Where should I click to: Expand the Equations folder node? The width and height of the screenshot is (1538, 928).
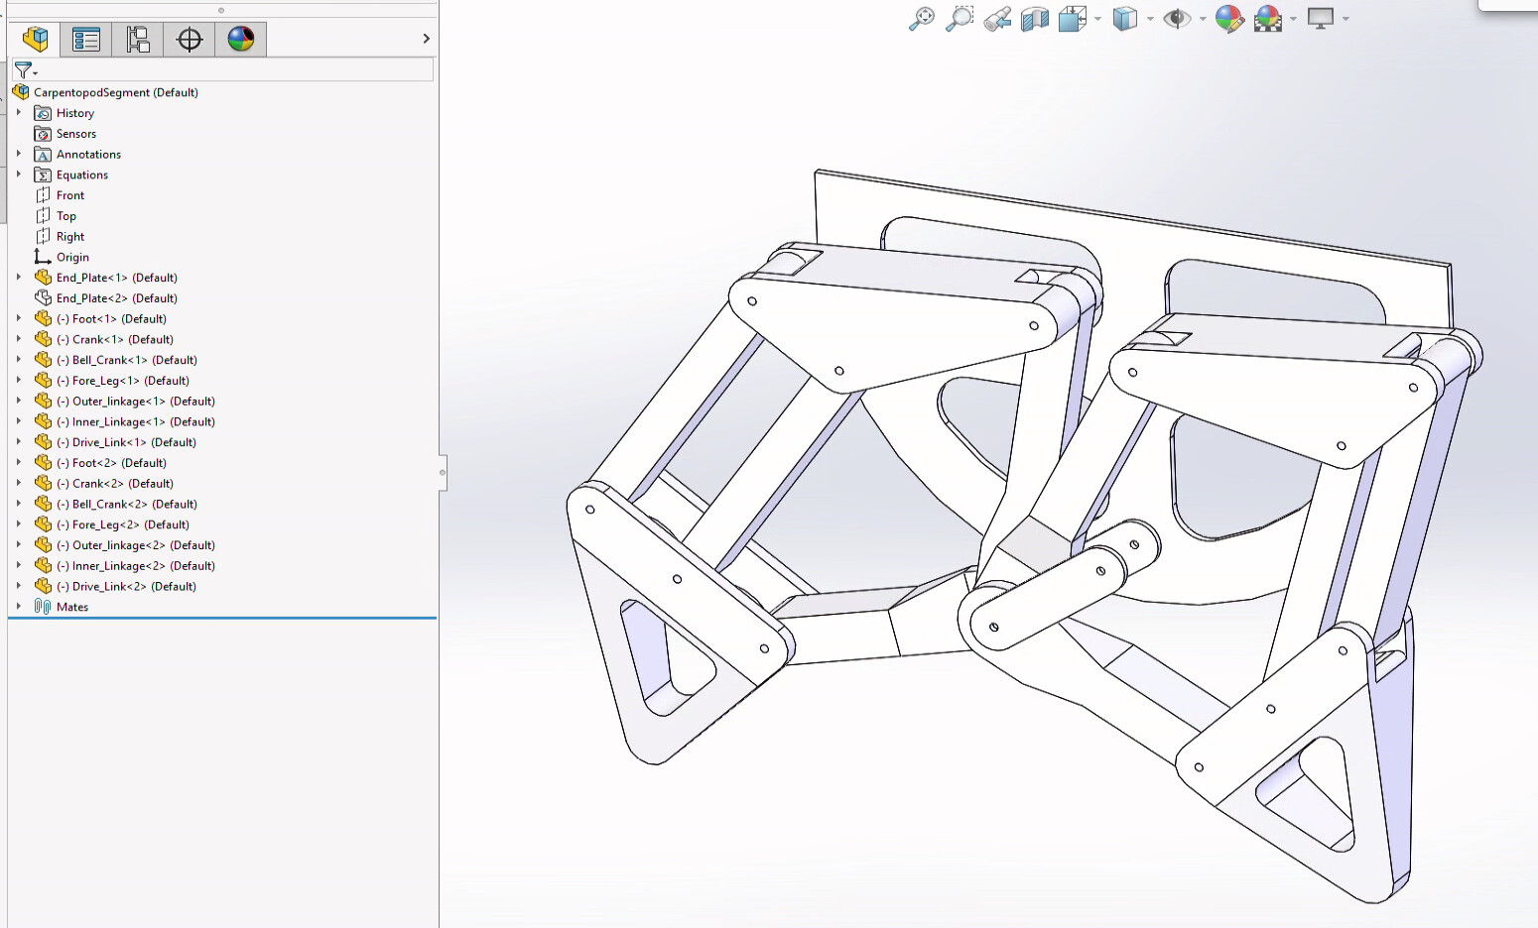[x=19, y=174]
